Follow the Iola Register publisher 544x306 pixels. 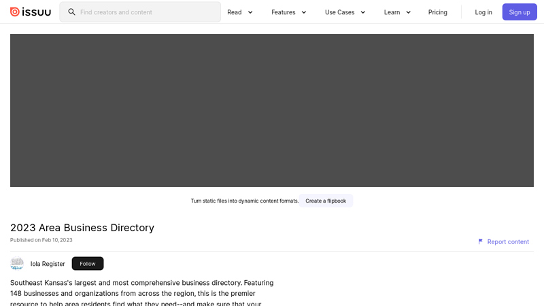point(88,264)
